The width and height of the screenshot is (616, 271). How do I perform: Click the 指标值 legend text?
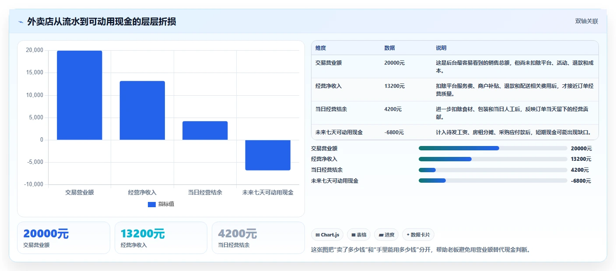[x=166, y=205]
